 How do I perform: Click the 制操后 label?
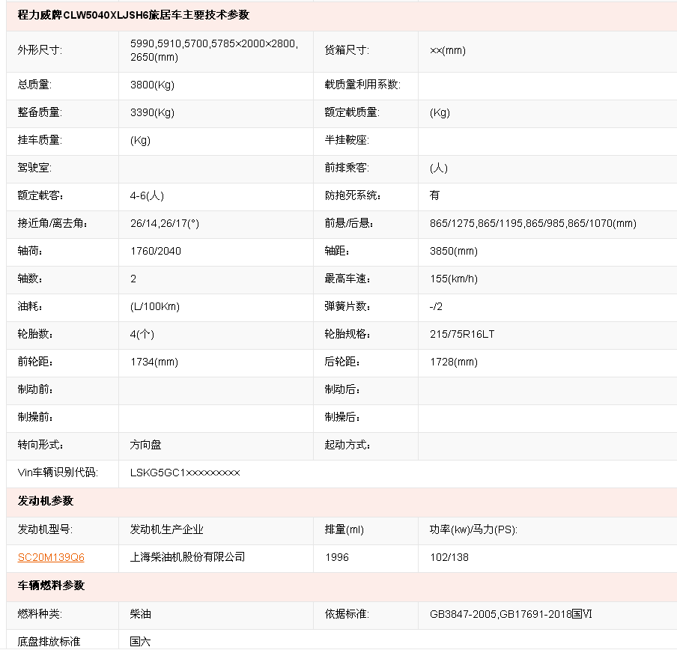[x=342, y=417]
